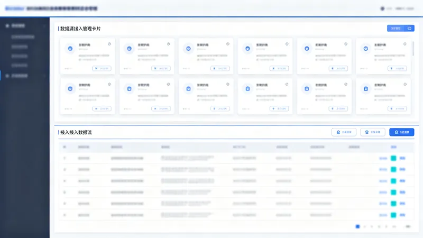
Task: Click the blue last column header of the table
Action: click(x=393, y=147)
